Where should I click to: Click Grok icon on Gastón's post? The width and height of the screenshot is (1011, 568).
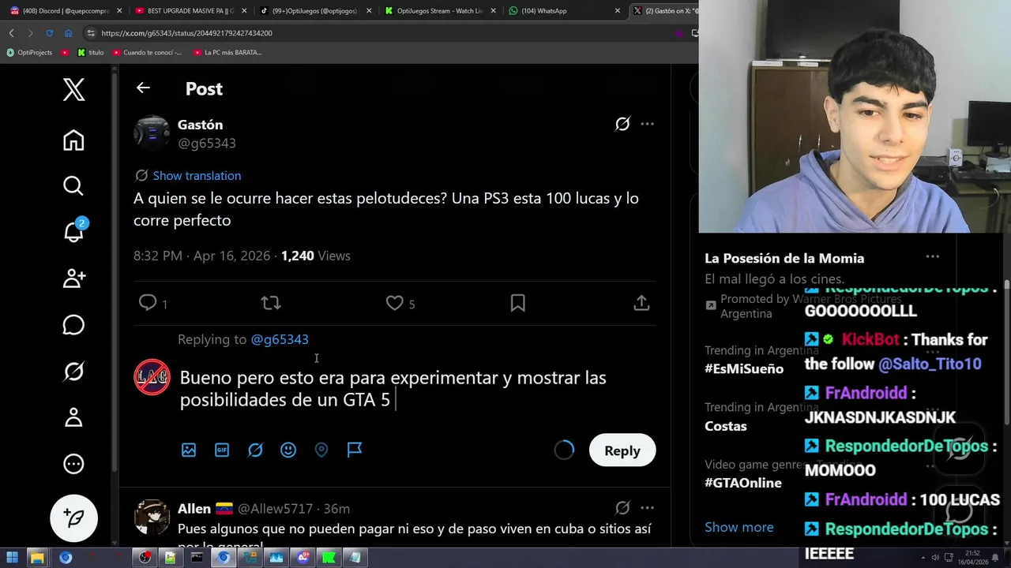tap(622, 124)
